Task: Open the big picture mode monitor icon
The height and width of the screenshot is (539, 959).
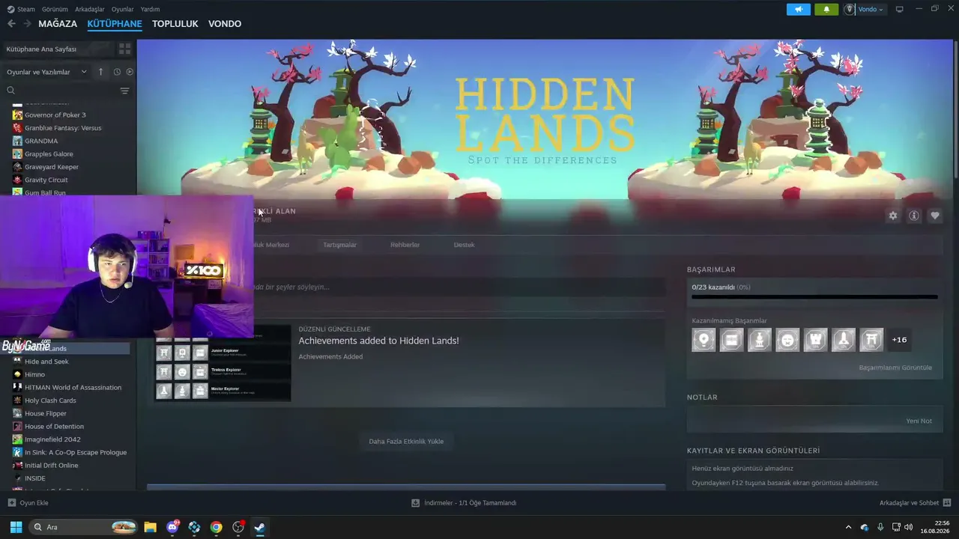Action: click(899, 9)
